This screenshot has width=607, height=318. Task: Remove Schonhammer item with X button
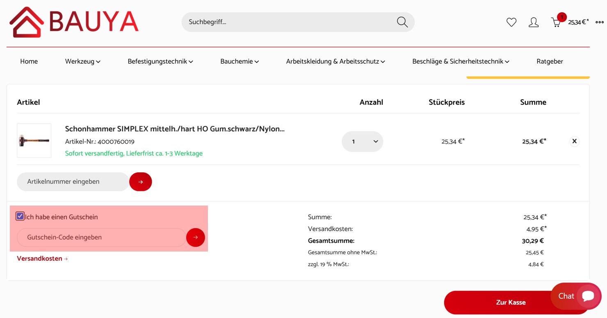tap(574, 141)
